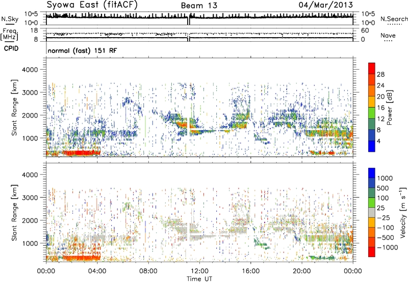The height and width of the screenshot is (282, 408).
Task: Select the "normal (fast) 151 RF" mode text
Action: (83, 51)
